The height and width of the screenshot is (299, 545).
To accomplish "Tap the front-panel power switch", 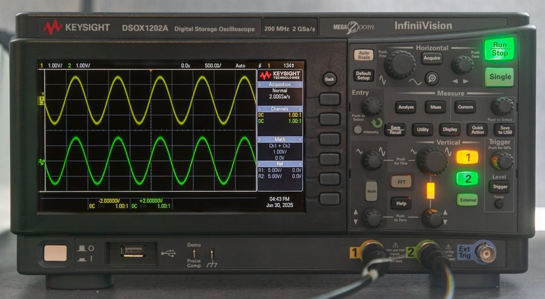I will (x=55, y=253).
